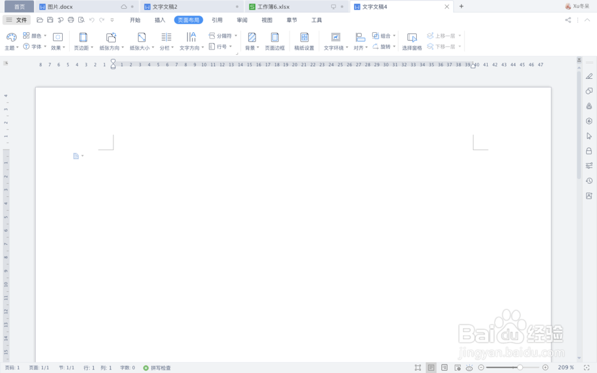
Task: Click the zoom slider handle
Action: (x=520, y=367)
